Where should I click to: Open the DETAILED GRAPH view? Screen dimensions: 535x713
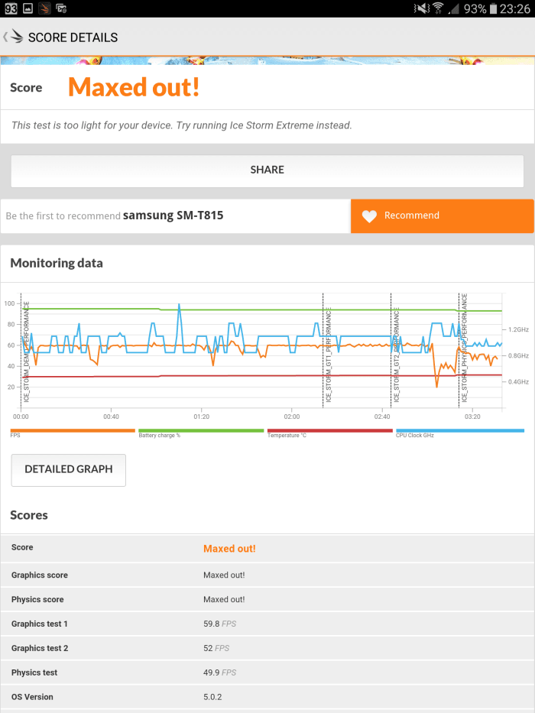point(68,470)
